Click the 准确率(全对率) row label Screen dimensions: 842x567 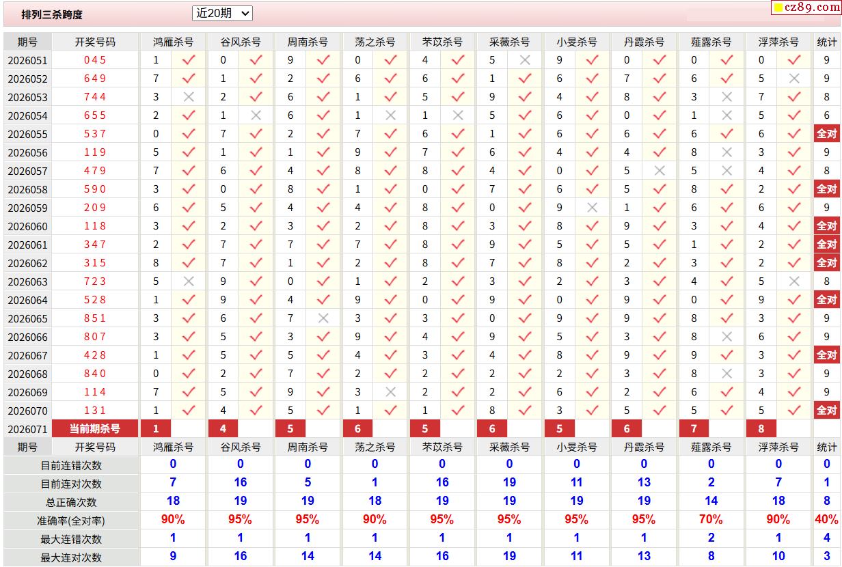(71, 521)
